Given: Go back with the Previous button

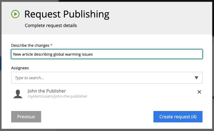Looking at the screenshot, I should [x=26, y=117].
